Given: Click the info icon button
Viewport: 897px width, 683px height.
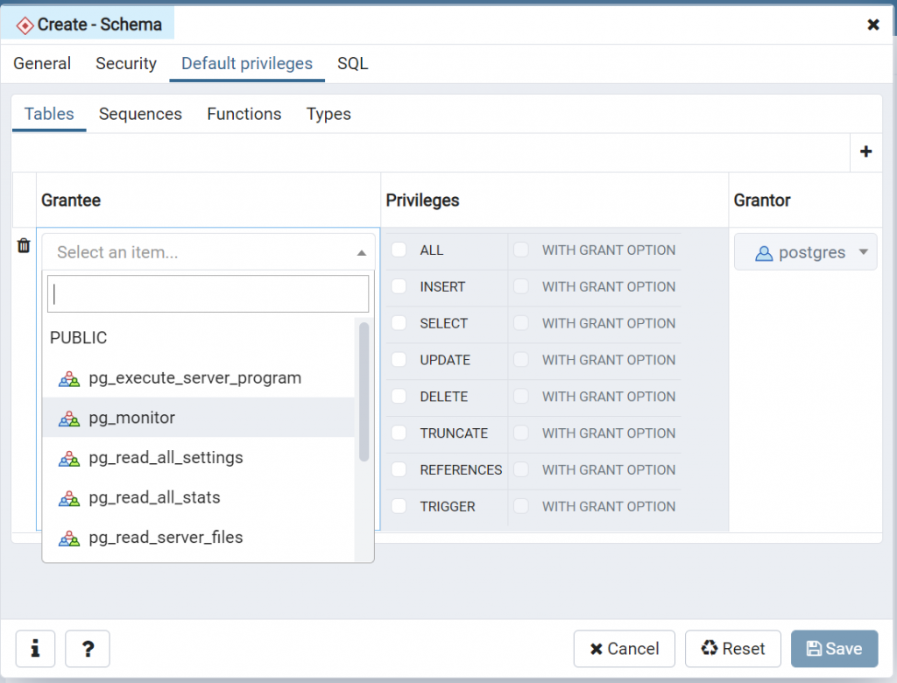Looking at the screenshot, I should coord(35,649).
